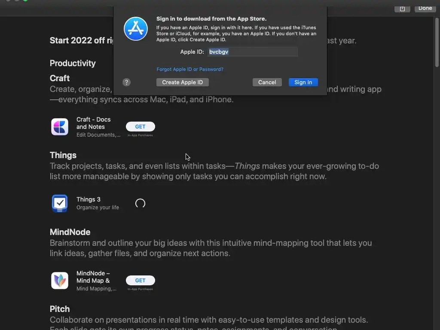Click the 'Edit Documents,...' subtitle
Image resolution: width=440 pixels, height=330 pixels.
[x=98, y=134]
